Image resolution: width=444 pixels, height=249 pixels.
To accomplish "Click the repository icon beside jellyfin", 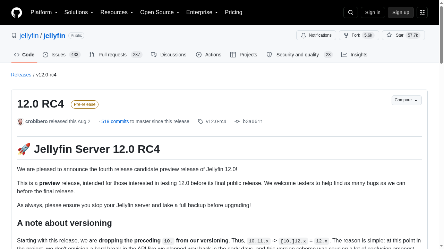I will [14, 36].
